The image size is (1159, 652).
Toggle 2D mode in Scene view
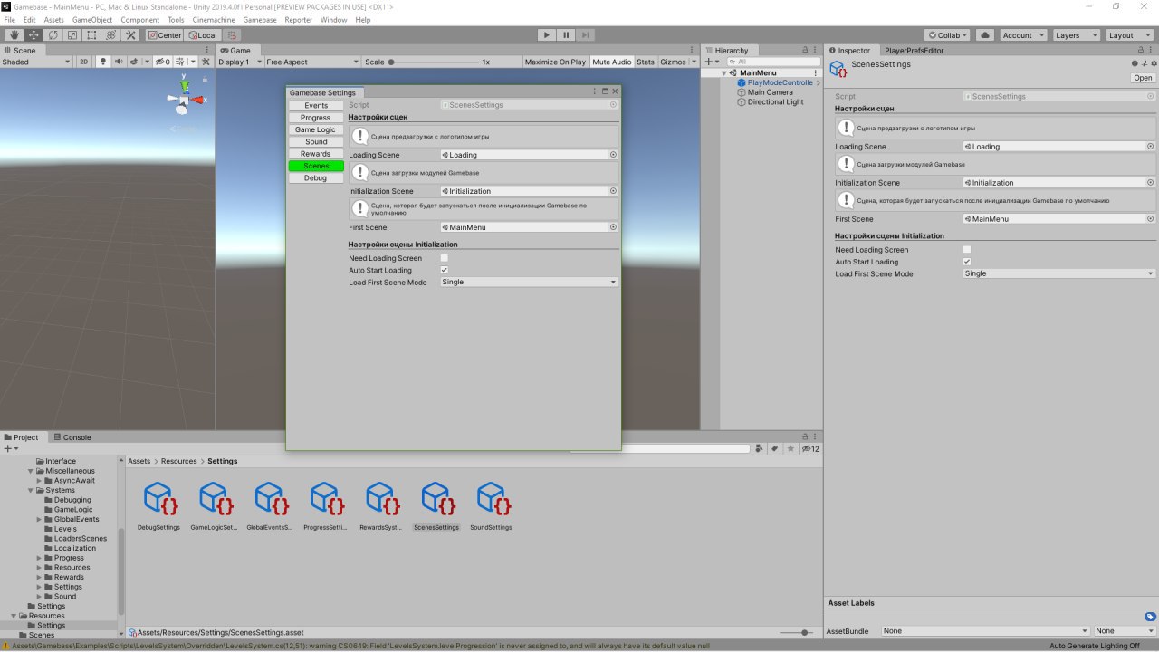pyautogui.click(x=83, y=62)
